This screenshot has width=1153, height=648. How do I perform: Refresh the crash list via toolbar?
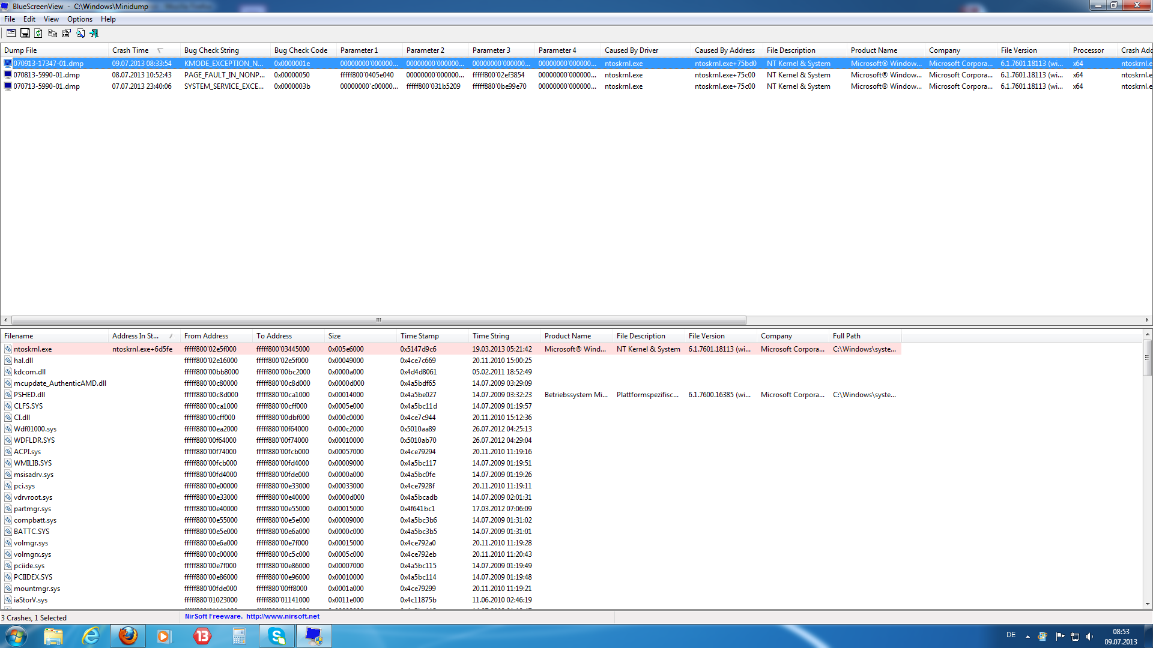38,34
